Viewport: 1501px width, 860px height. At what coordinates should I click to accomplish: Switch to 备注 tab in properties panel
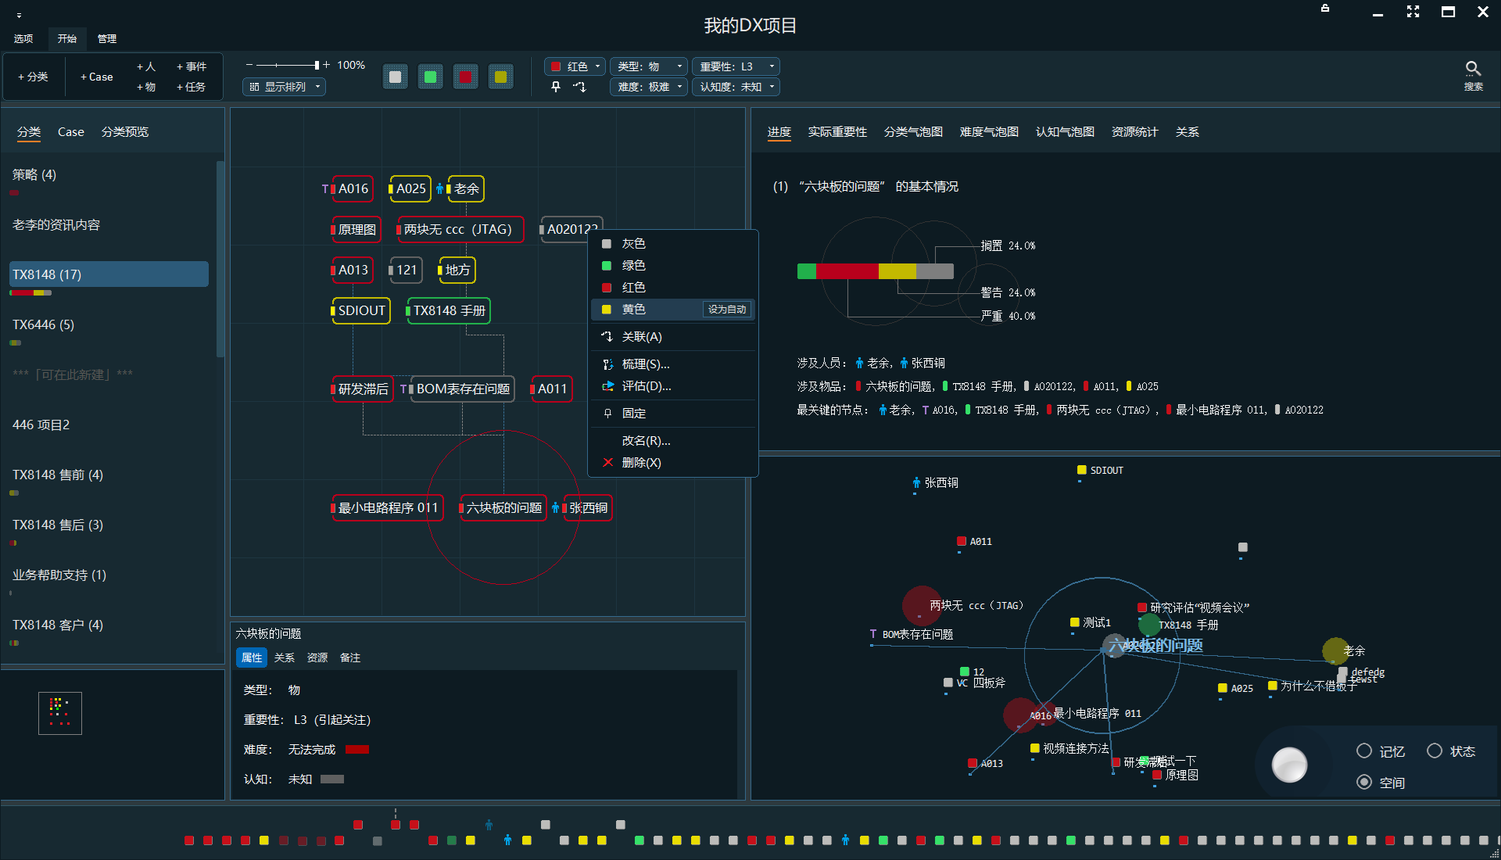[350, 658]
